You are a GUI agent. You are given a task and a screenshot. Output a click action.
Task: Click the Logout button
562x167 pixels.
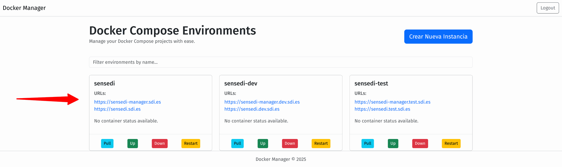pos(547,8)
